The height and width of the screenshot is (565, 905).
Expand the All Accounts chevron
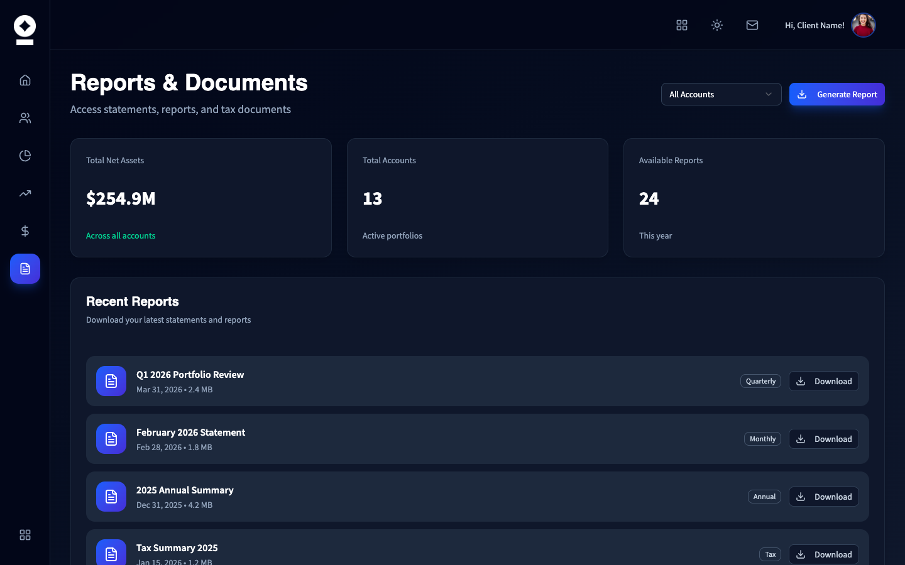[x=767, y=94]
